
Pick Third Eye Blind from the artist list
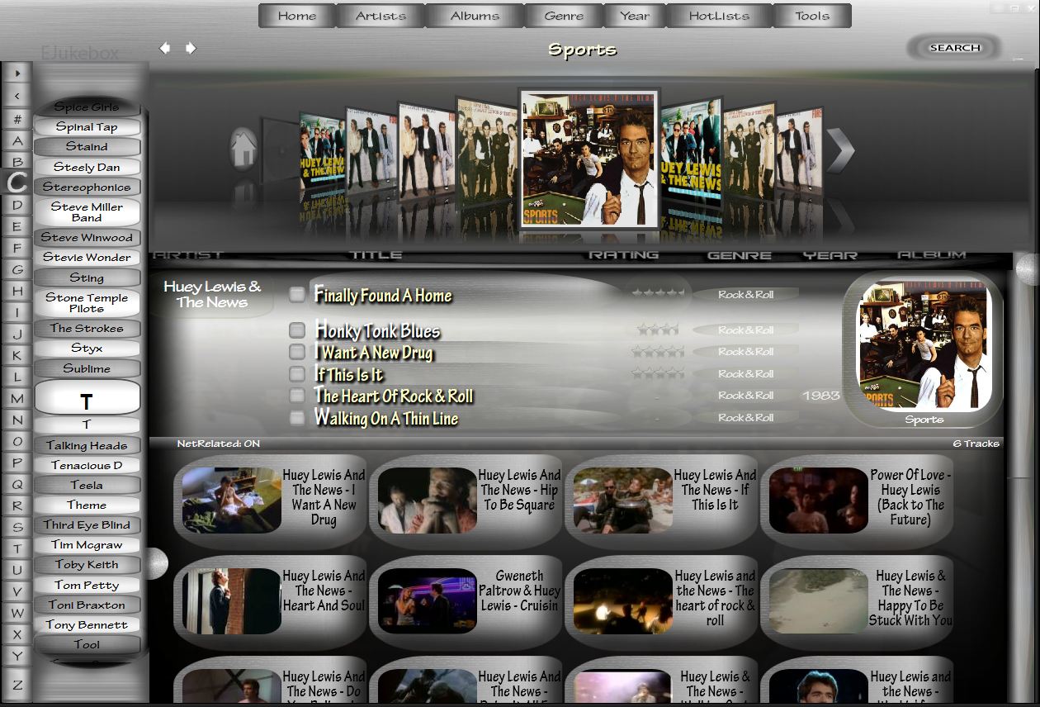[x=87, y=524]
